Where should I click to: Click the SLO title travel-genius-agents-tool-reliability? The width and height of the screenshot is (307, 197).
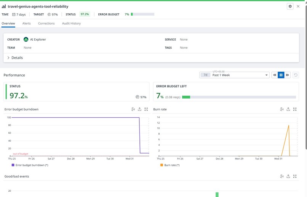pos(38,6)
